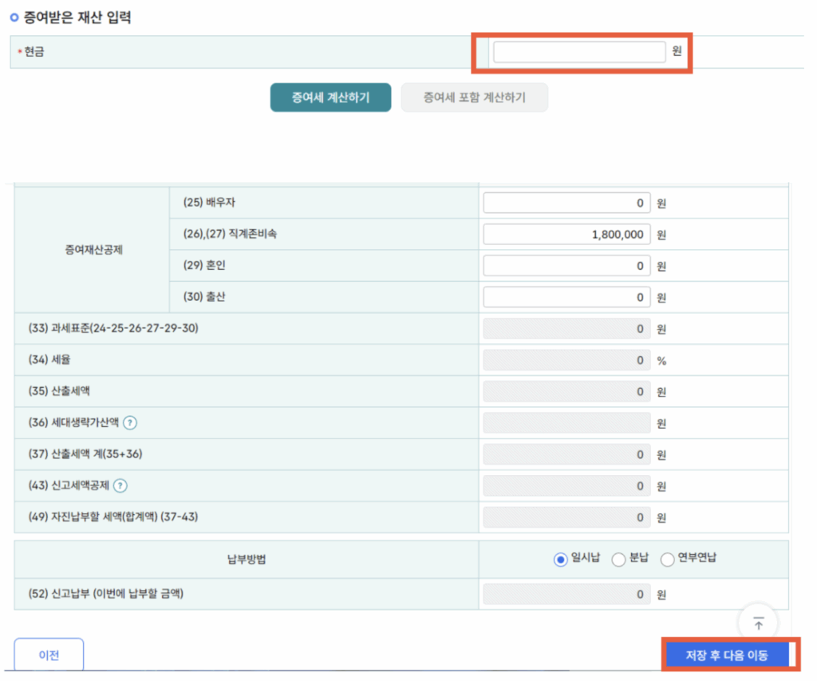Select the 일시납 payment option
817x681 pixels.
[560, 560]
